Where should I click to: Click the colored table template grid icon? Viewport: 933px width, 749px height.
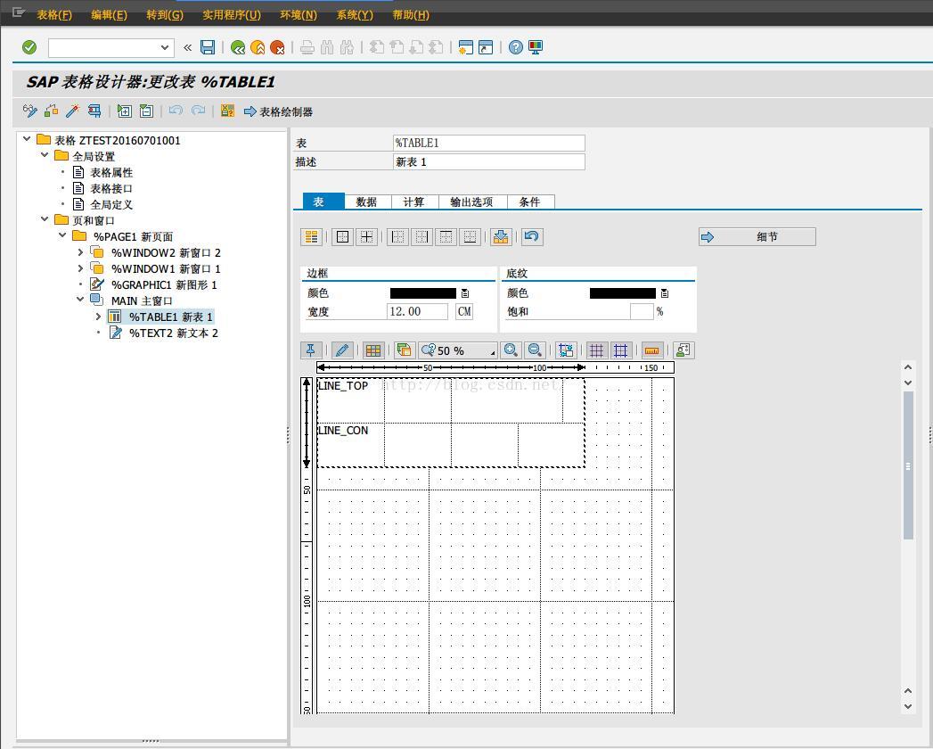[373, 350]
